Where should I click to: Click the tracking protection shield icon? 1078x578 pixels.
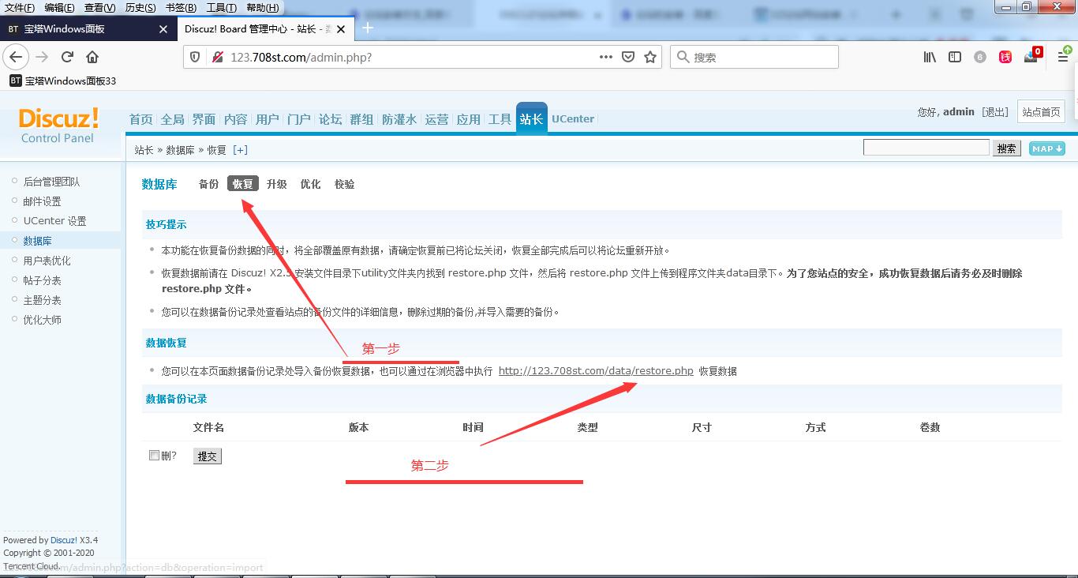tap(196, 57)
